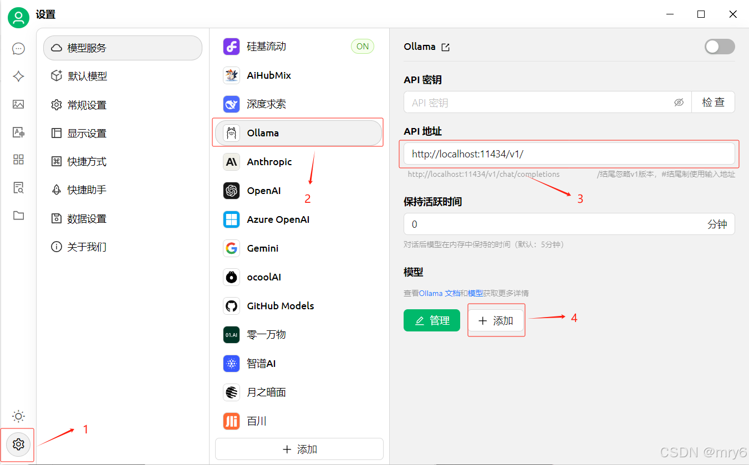Click the green 管理 models button

click(x=432, y=320)
